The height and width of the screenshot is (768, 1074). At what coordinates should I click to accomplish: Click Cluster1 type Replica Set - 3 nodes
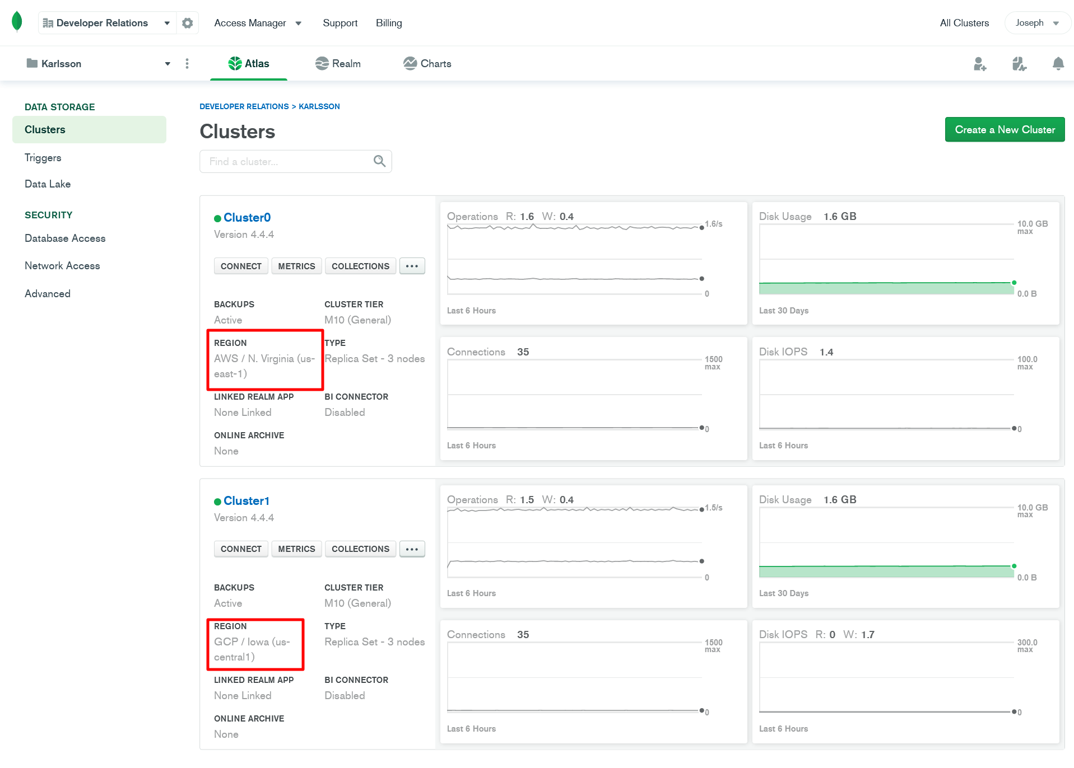(374, 642)
